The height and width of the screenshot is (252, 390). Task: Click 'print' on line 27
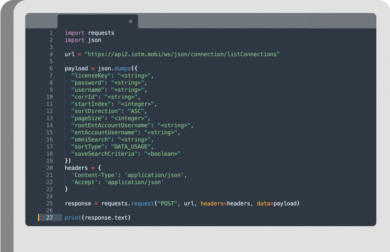73,218
